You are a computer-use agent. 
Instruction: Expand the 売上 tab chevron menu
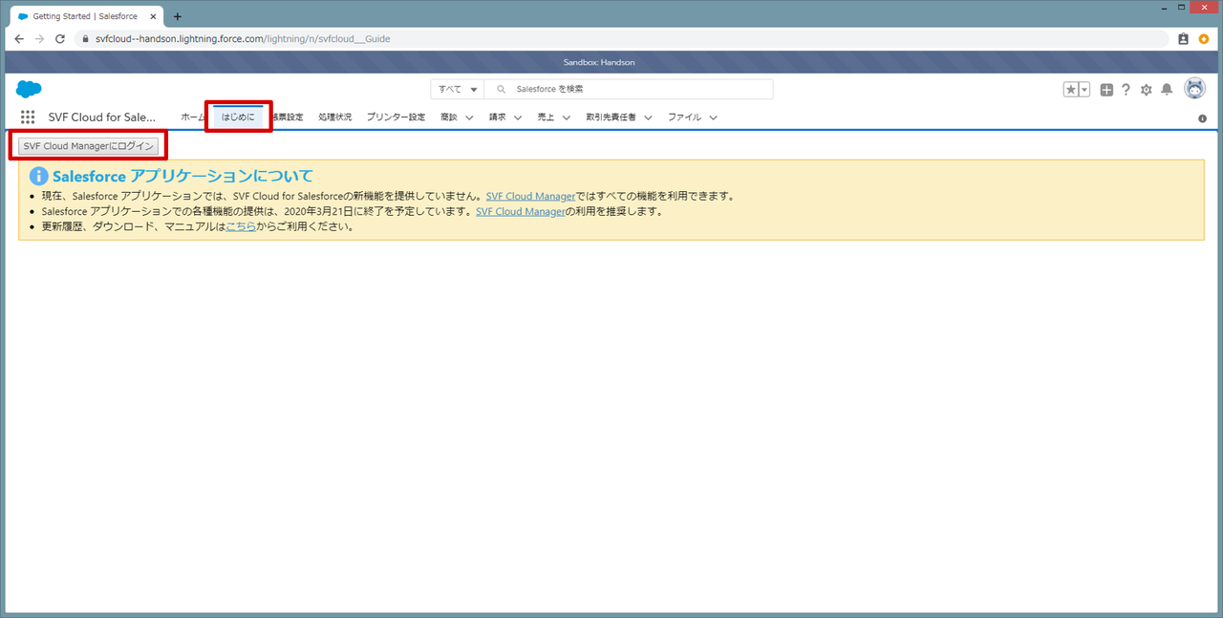(x=566, y=117)
